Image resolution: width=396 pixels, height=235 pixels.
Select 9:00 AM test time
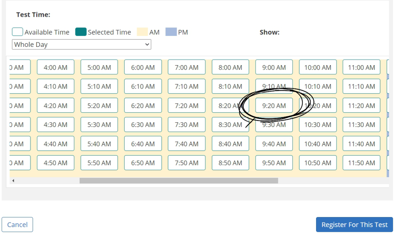click(x=274, y=67)
